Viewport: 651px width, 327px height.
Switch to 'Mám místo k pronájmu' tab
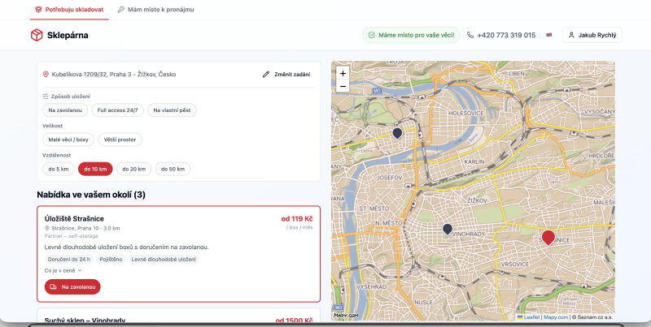click(x=155, y=10)
